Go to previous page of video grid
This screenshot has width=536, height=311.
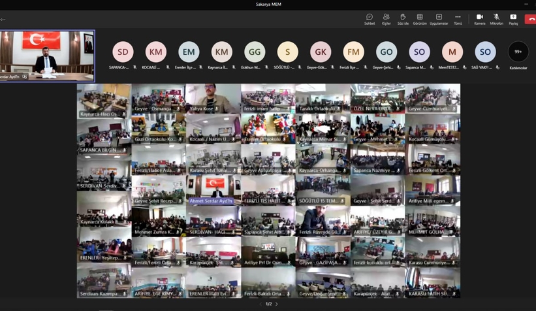click(x=260, y=304)
